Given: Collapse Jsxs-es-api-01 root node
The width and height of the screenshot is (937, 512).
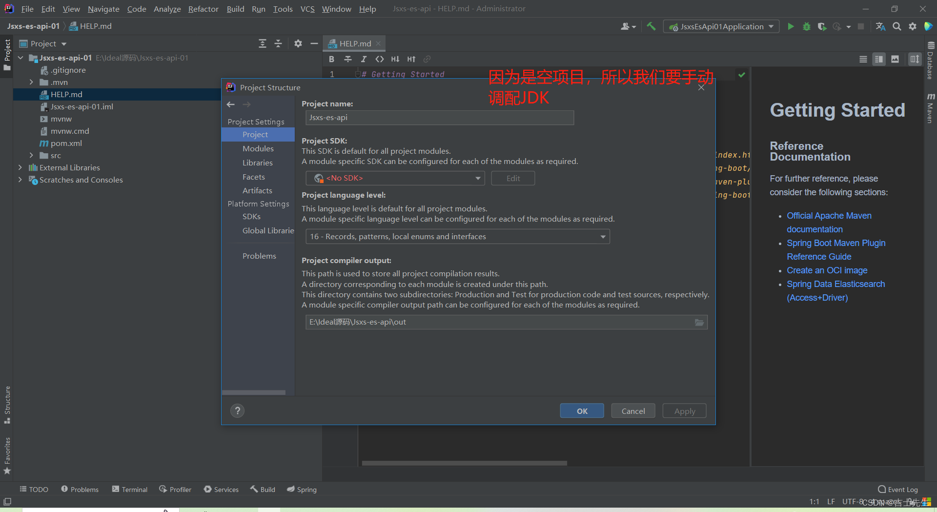Looking at the screenshot, I should tap(20, 58).
